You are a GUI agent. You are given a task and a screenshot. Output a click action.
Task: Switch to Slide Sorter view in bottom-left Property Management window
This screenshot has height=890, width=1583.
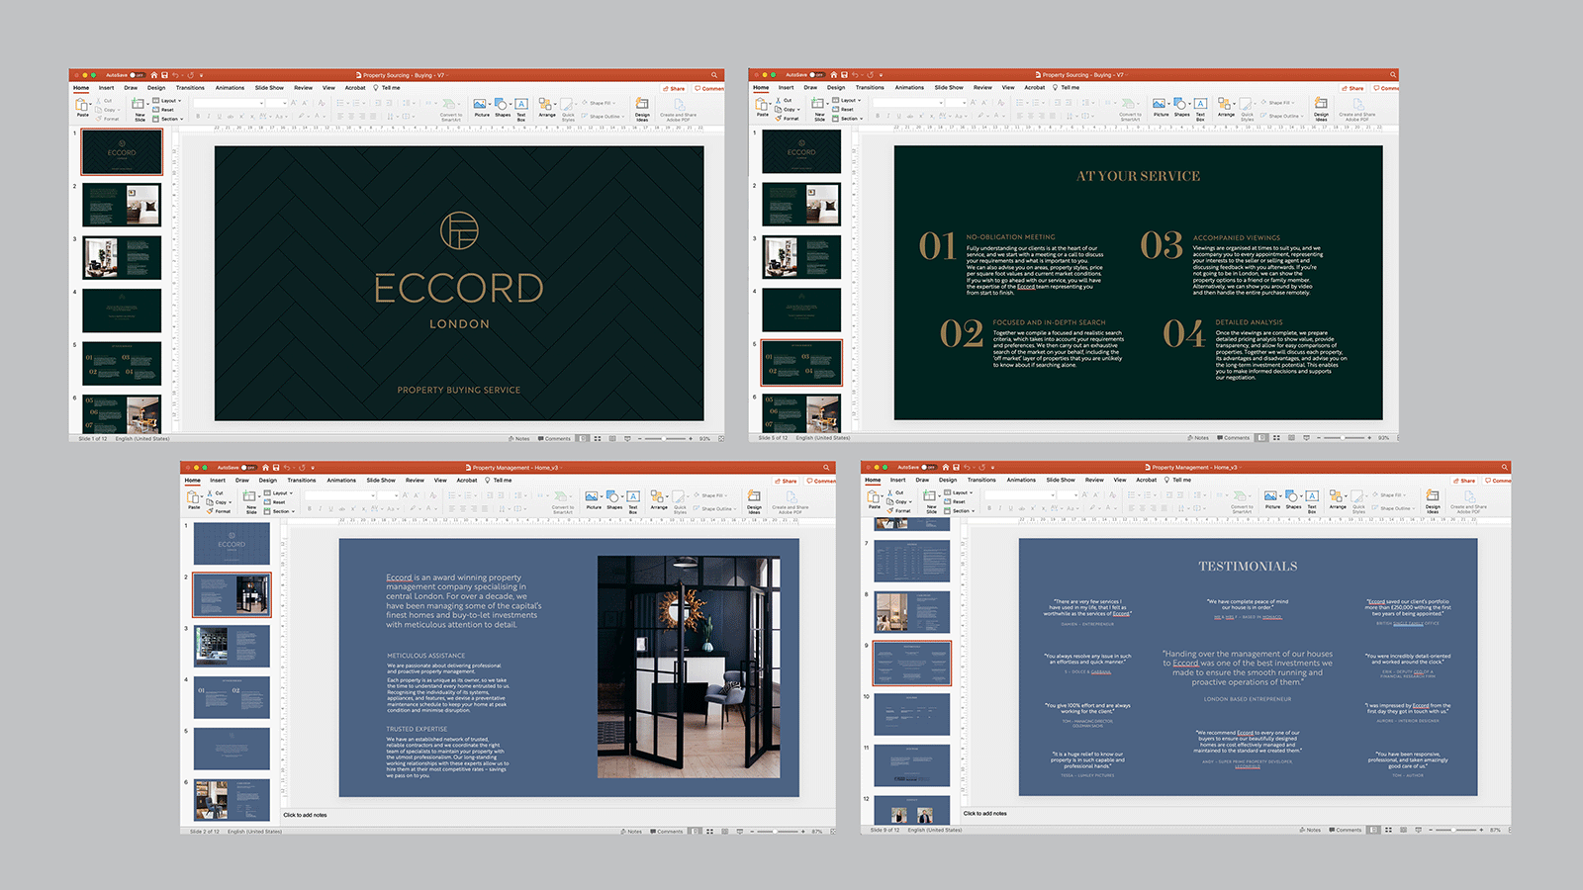pos(709,831)
